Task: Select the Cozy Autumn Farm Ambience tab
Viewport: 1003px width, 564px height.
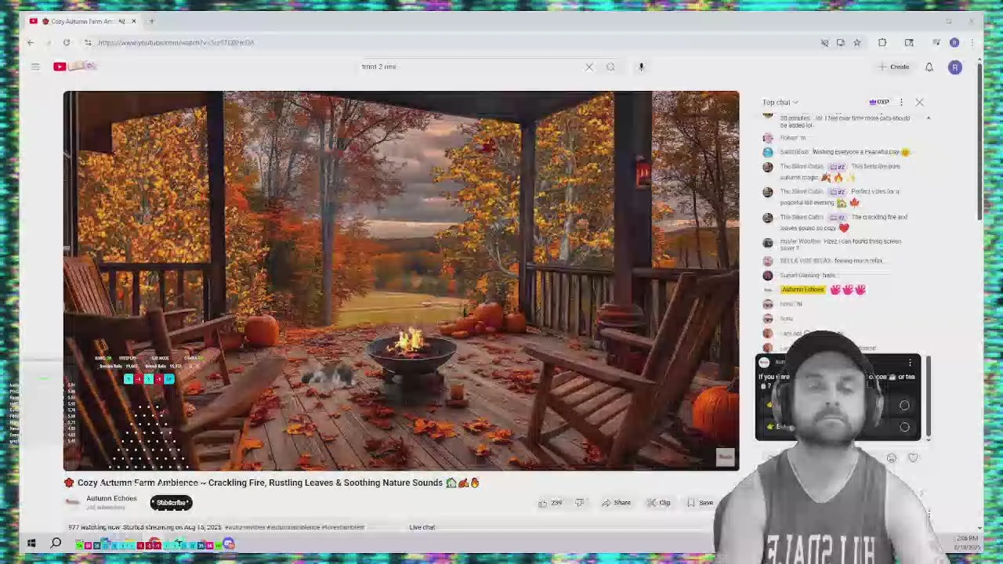Action: click(82, 21)
